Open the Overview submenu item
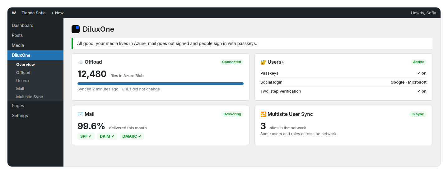Screen dimensions: 448x174 35,64
